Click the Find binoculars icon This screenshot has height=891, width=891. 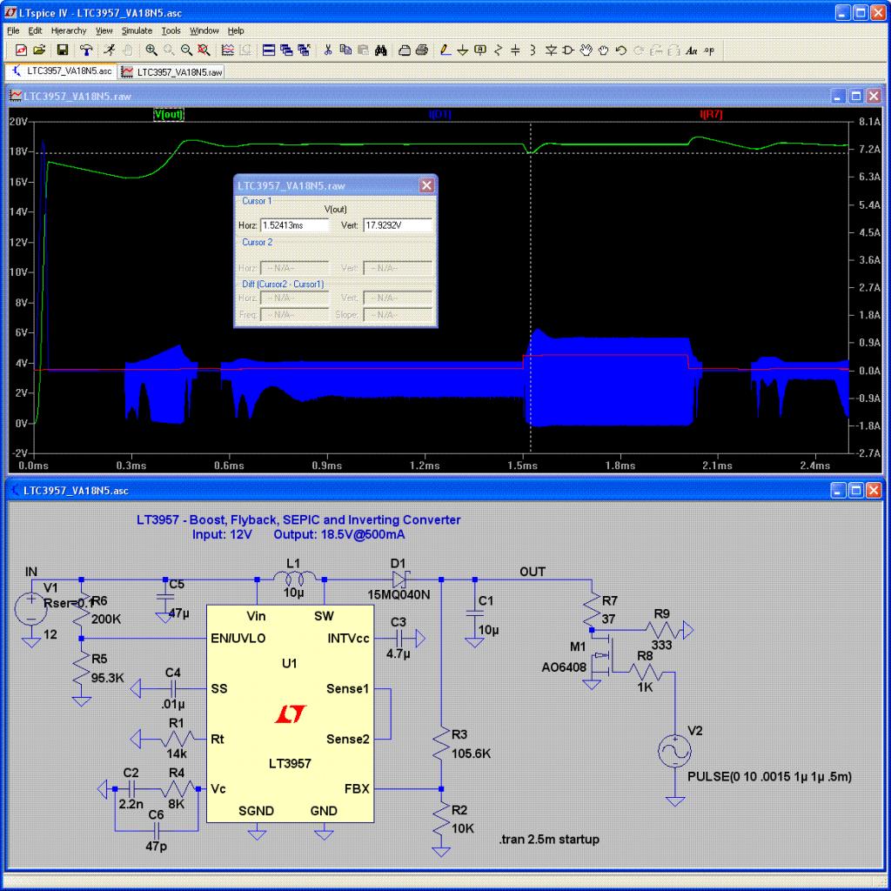(x=380, y=50)
